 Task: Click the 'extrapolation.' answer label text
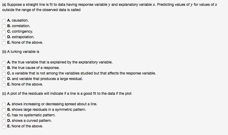point(23,37)
